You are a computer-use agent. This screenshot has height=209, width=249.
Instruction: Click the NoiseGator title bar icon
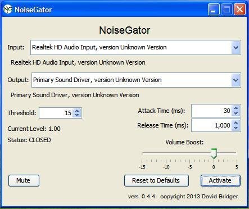[8, 9]
